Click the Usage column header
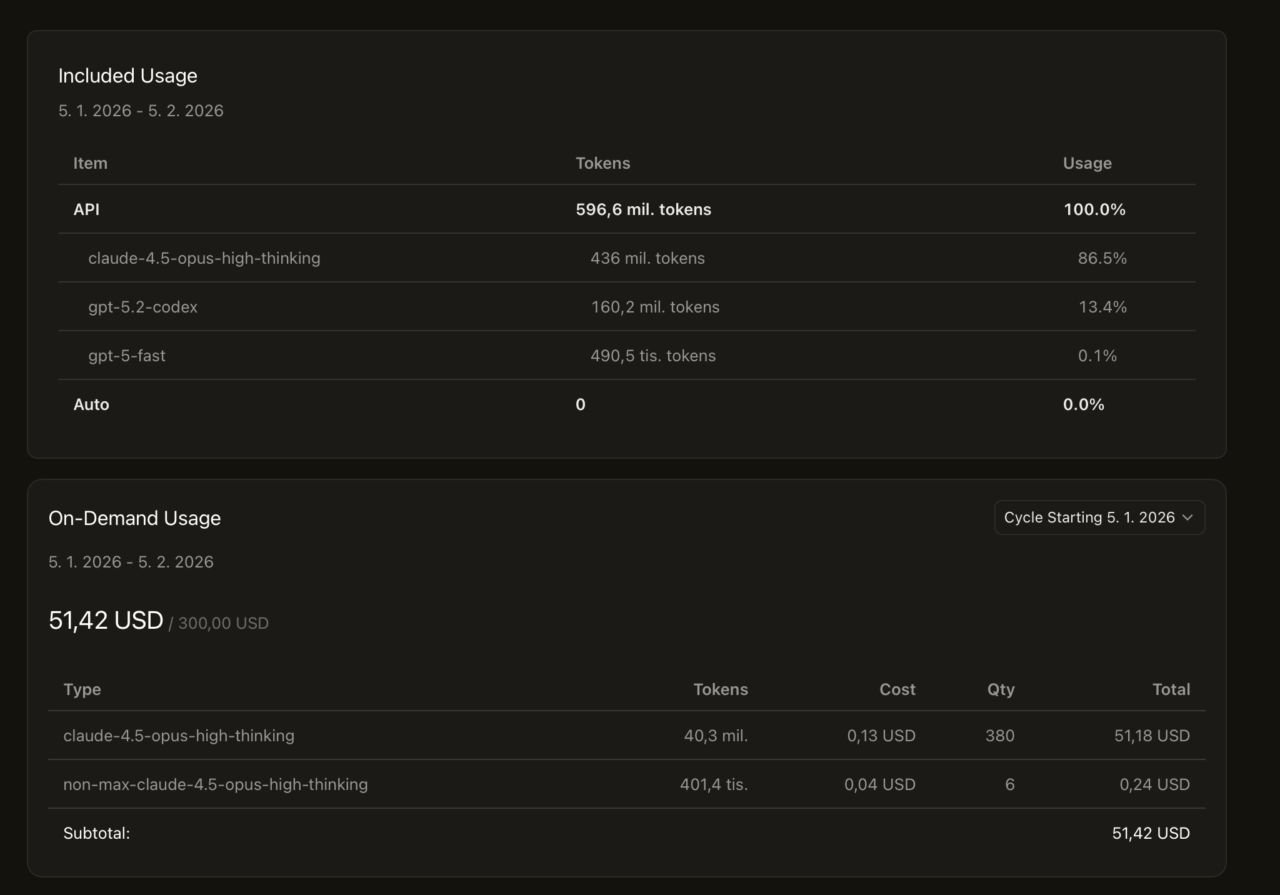 (x=1087, y=163)
